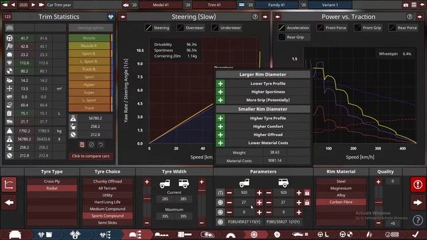Image resolution: width=427 pixels, height=240 pixels.
Task: Go to next graph from Steering panel
Action: (265, 17)
